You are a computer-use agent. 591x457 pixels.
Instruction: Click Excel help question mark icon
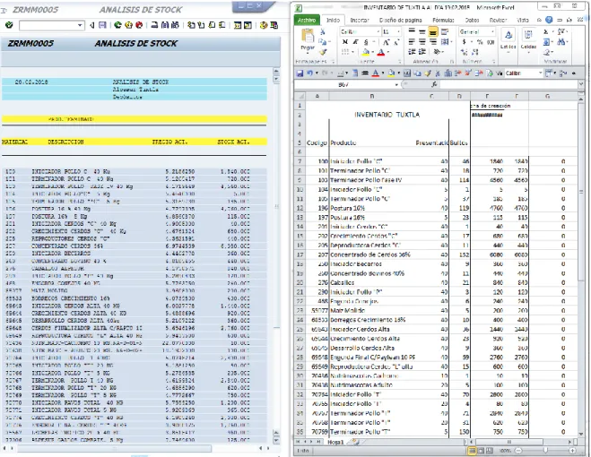(549, 20)
